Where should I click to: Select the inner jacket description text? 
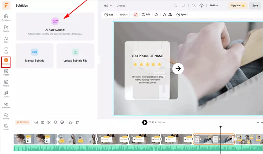(x=147, y=80)
